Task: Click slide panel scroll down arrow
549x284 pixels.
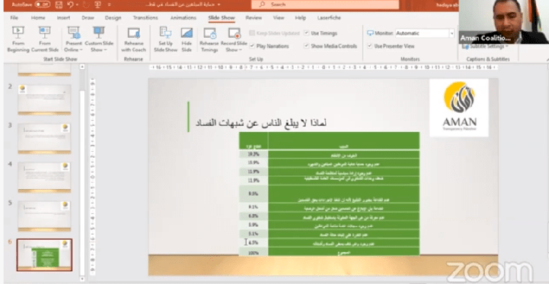Action: point(82,279)
